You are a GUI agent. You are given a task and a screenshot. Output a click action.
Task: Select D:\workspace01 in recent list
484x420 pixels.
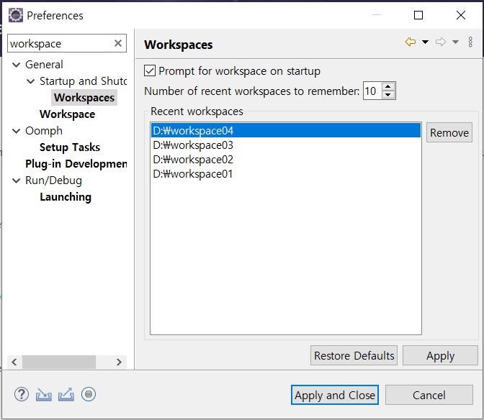point(285,174)
